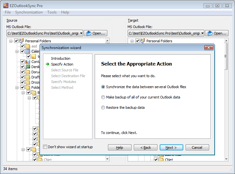Open Source MS Outlook File dropdown
Image resolution: width=235 pixels, height=174 pixels.
(x=81, y=33)
